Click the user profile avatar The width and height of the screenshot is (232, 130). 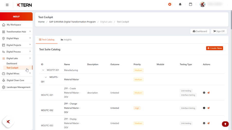click(202, 4)
